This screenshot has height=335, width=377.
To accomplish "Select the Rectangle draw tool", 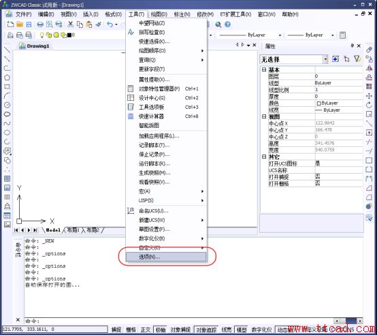I will coord(7,86).
